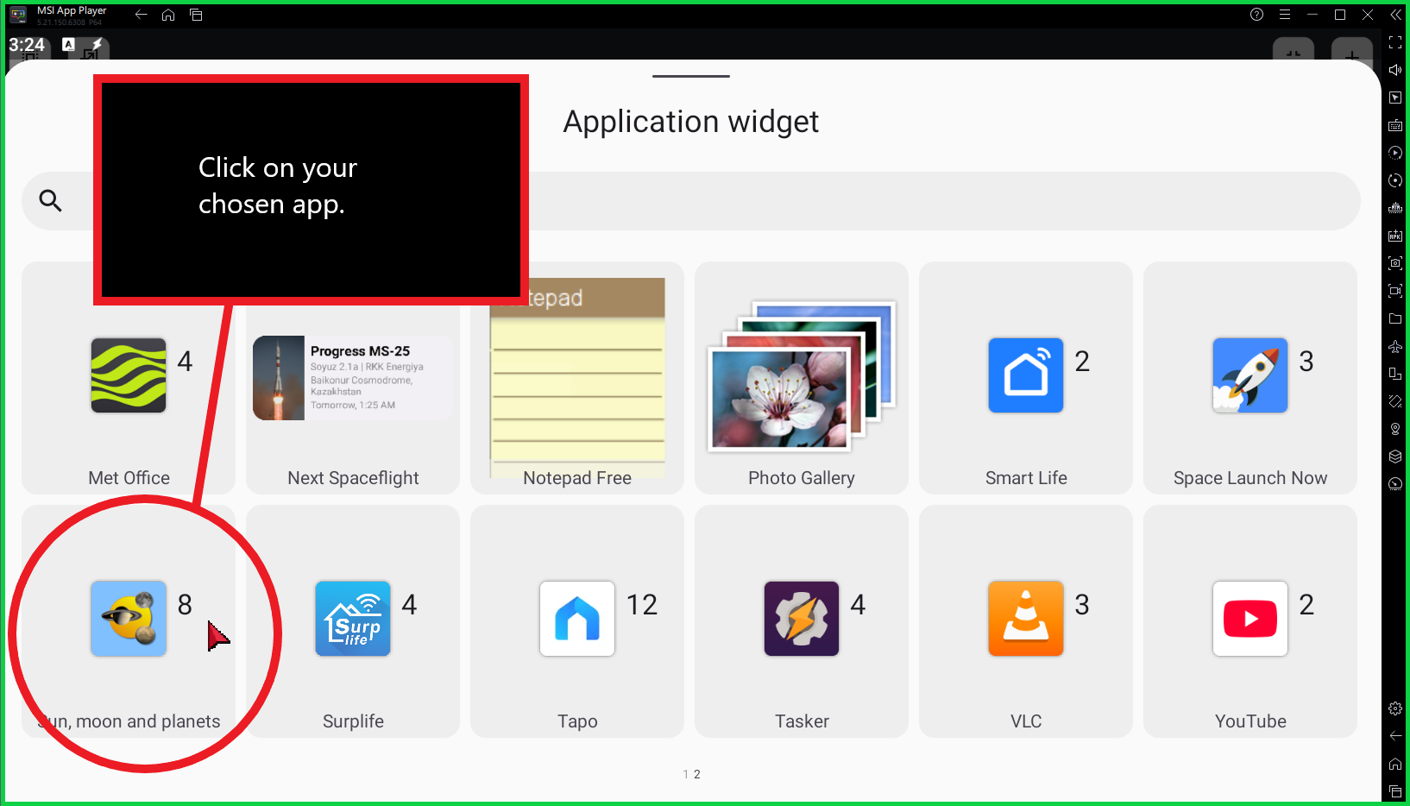The height and width of the screenshot is (806, 1410).
Task: Focus the widget search field
Action: click(691, 201)
